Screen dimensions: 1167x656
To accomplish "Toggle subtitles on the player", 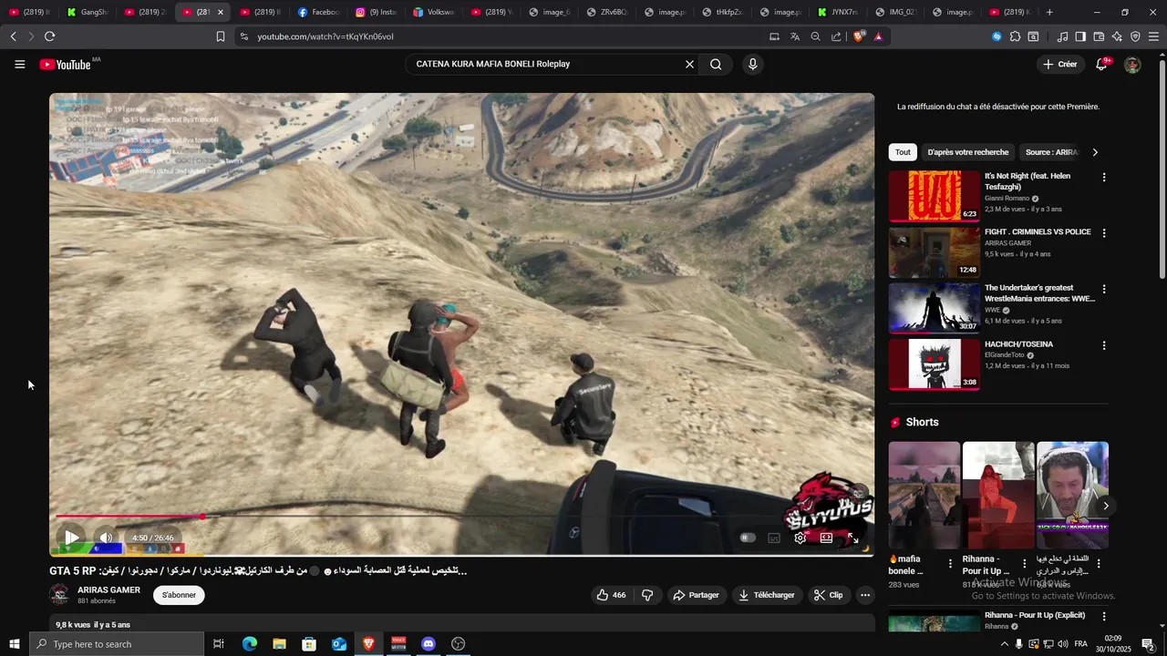I will pos(774,538).
